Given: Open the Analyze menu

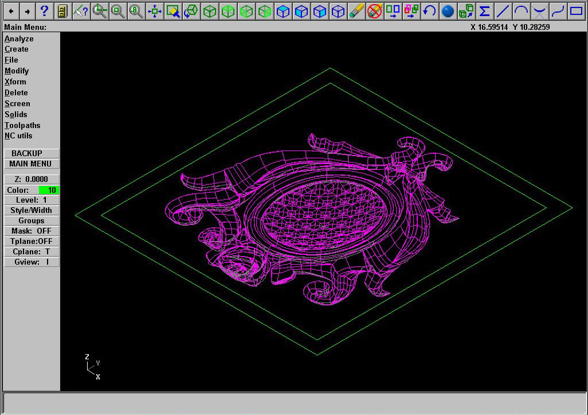Looking at the screenshot, I should tap(19, 38).
